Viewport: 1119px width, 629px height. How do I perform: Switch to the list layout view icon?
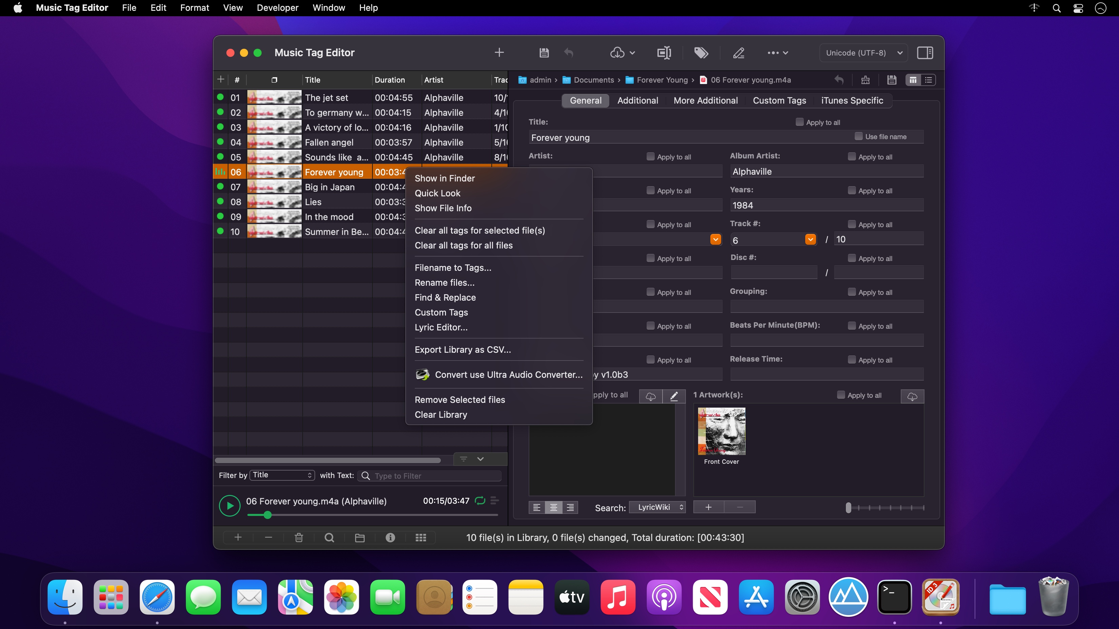[x=928, y=80]
